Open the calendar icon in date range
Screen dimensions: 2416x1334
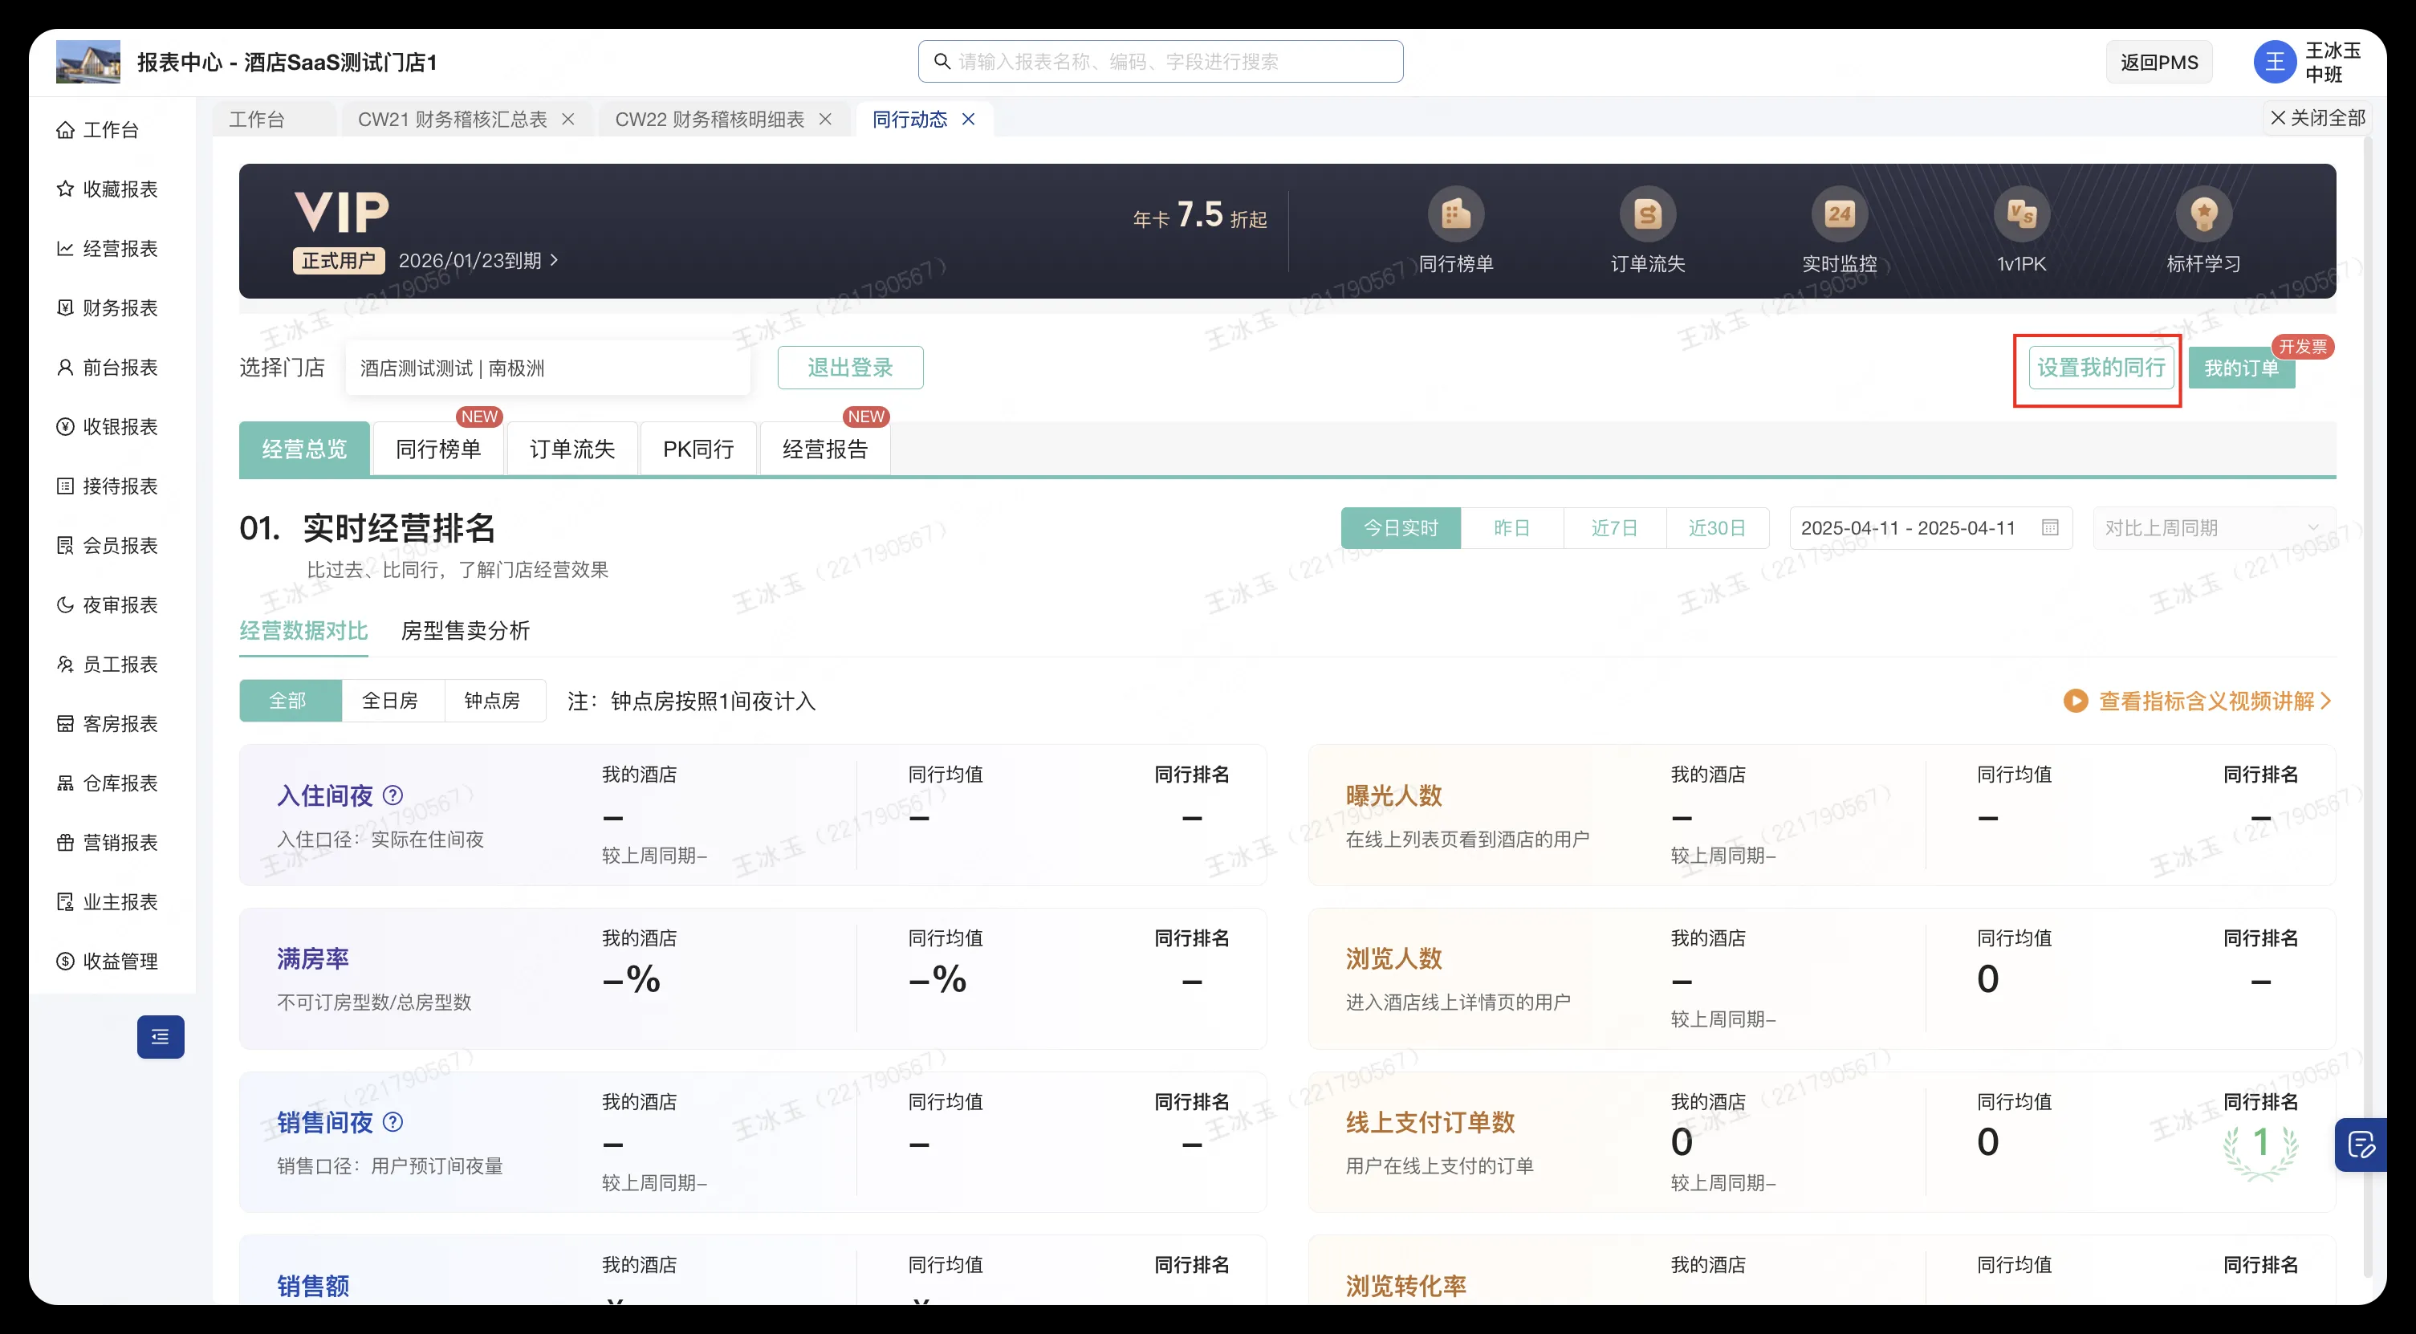2049,528
